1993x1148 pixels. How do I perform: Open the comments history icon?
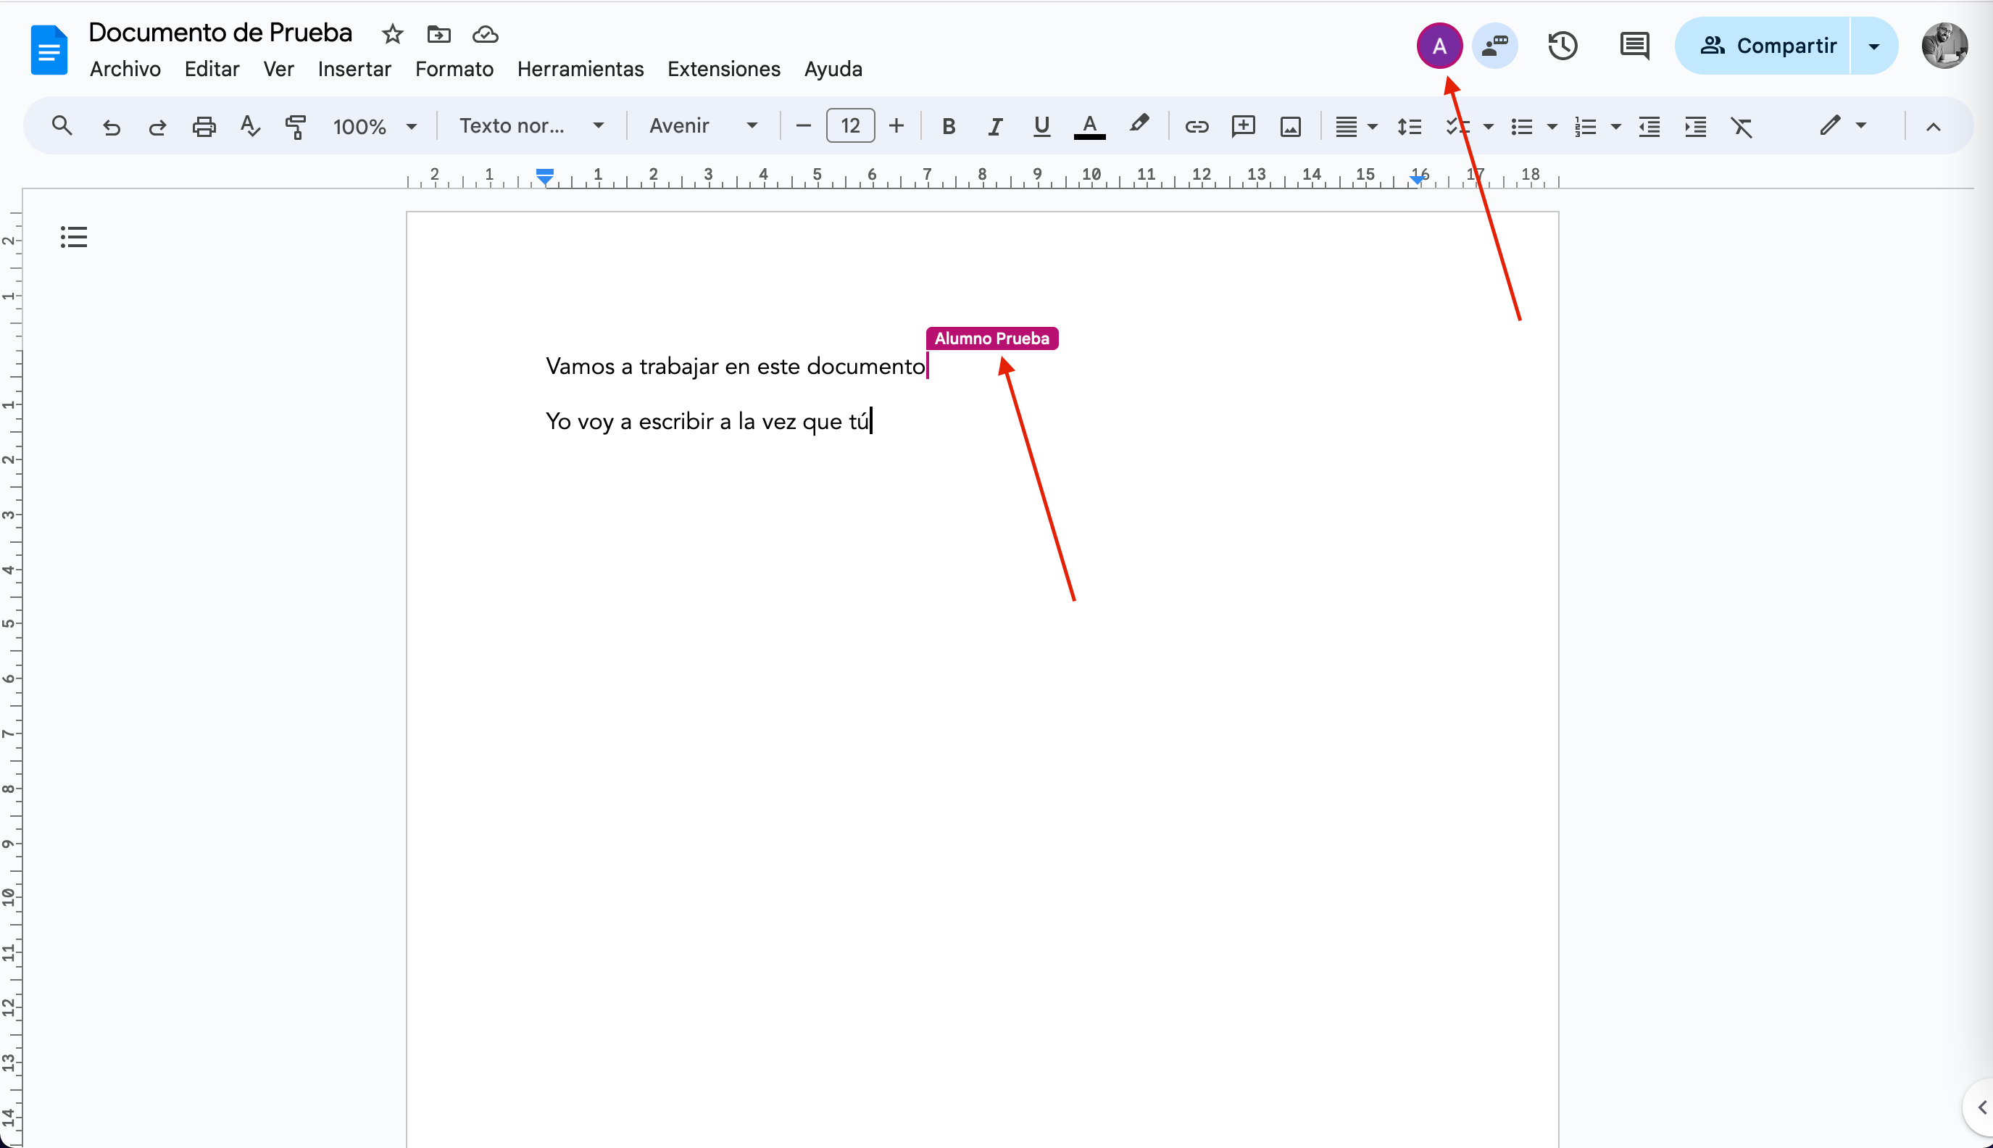pos(1634,46)
